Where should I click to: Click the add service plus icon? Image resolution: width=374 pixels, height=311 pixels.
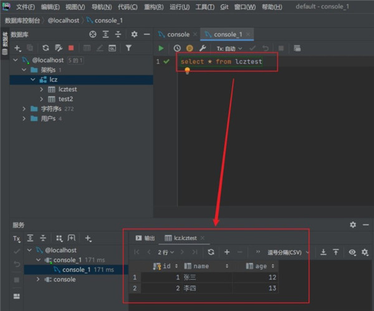point(88,238)
